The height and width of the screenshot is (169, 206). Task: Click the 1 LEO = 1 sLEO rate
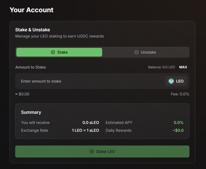(x=85, y=130)
